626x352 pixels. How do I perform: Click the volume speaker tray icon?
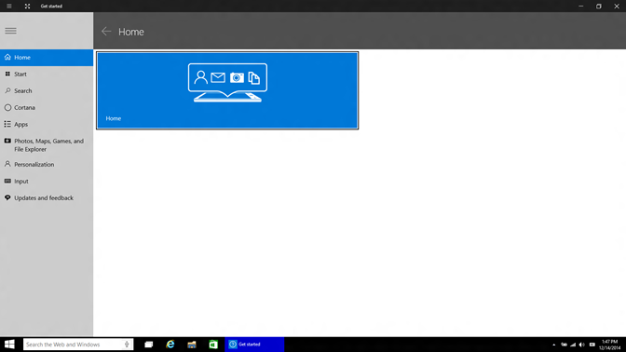pyautogui.click(x=582, y=345)
